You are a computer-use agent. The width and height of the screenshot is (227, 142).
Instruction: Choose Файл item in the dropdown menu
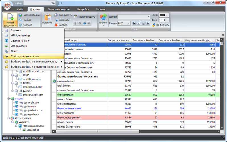click(x=34, y=51)
